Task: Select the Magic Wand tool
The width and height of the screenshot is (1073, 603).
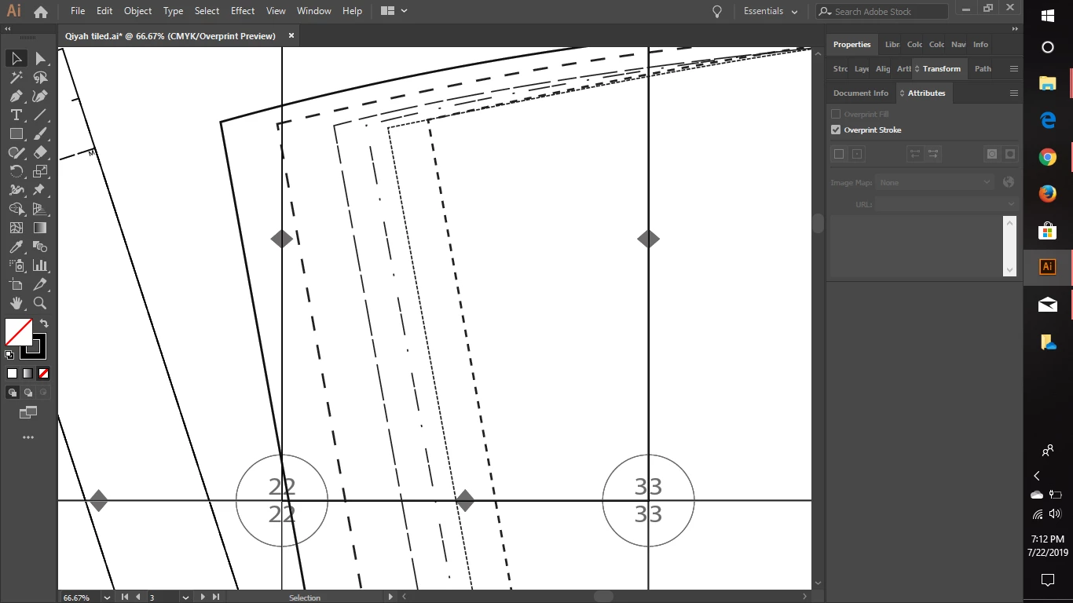Action: (x=16, y=77)
